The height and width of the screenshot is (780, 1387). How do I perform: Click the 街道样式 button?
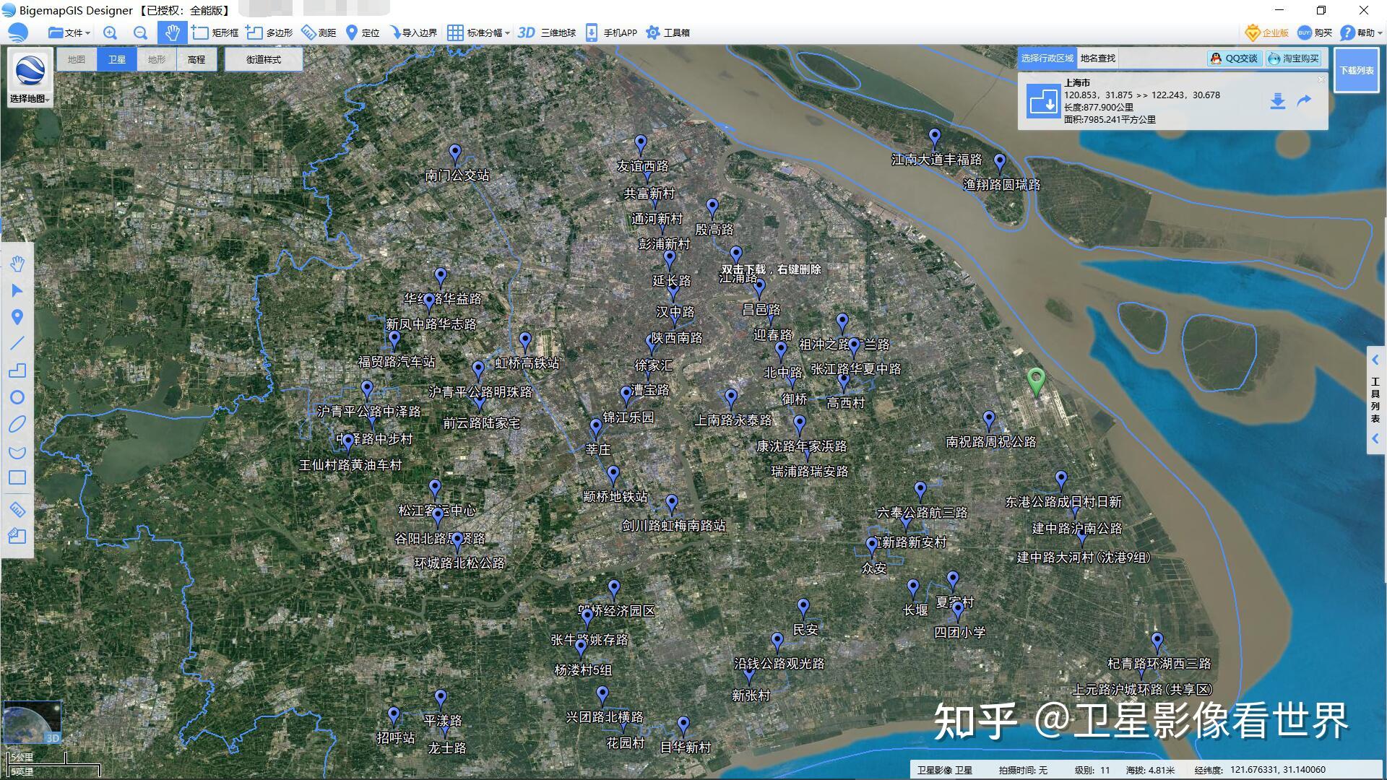(263, 59)
